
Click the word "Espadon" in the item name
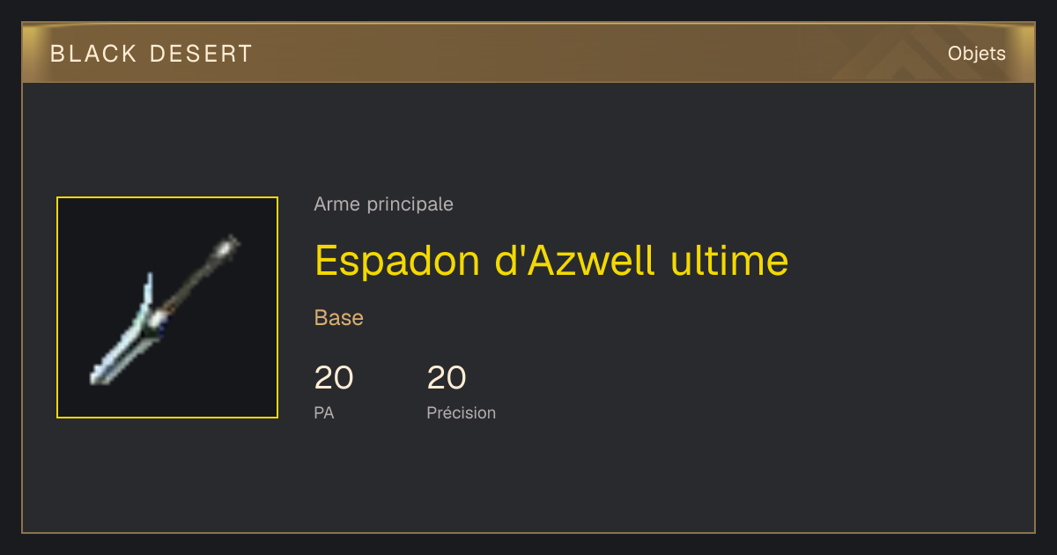pyautogui.click(x=395, y=262)
